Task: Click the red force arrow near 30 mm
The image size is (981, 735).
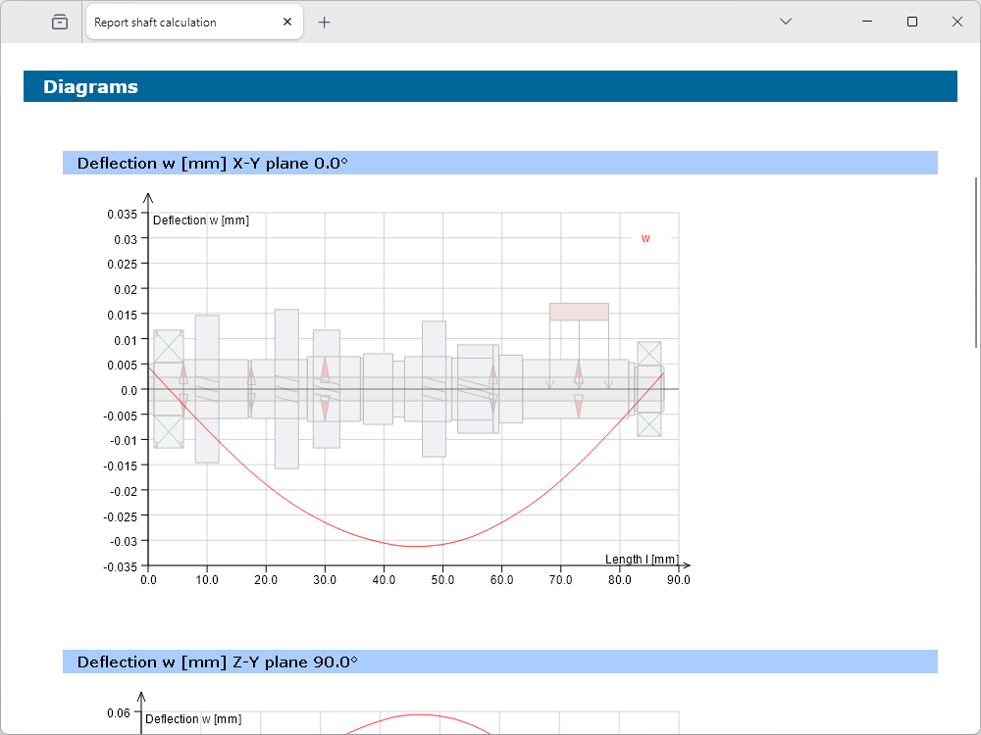Action: [325, 372]
